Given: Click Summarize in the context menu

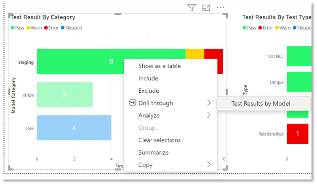Looking at the screenshot, I should coord(153,153).
